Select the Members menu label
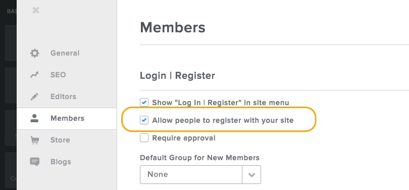Viewport: 409px width, 190px height. click(x=67, y=118)
